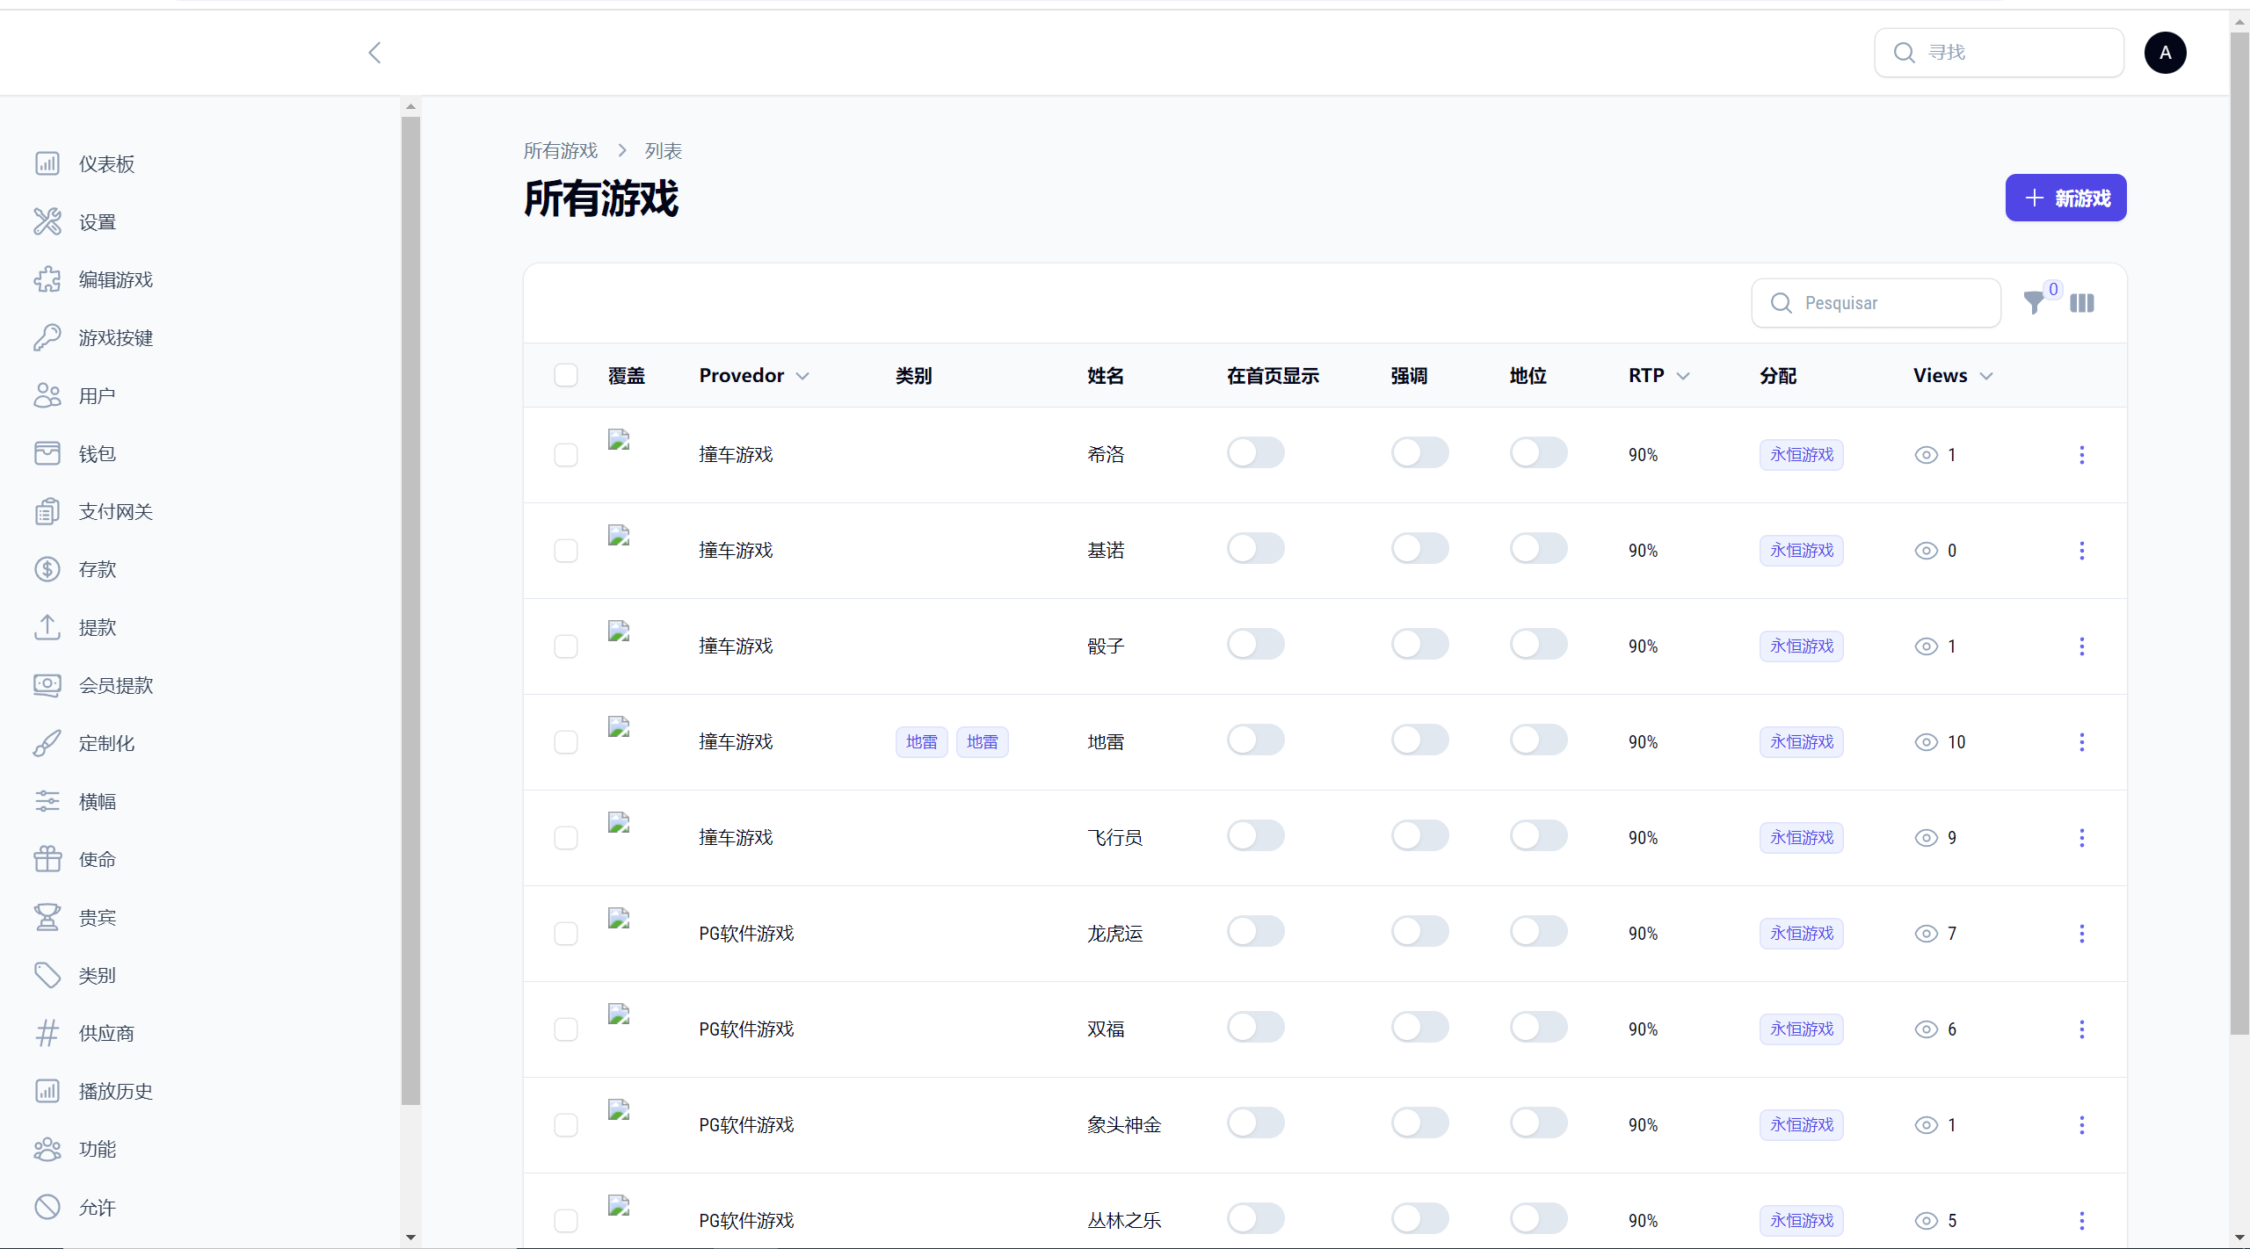Collapse the sidebar with the back arrow
2250x1249 pixels.
point(374,53)
